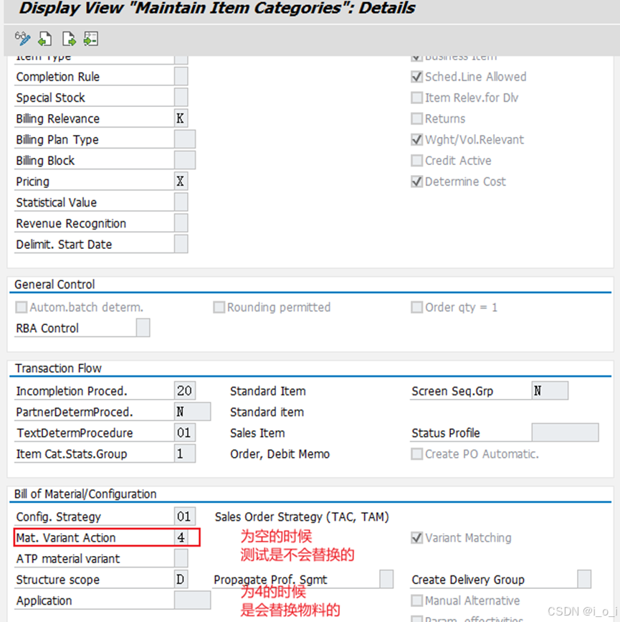
Task: Click the Revenue Recognition field
Action: pos(181,224)
